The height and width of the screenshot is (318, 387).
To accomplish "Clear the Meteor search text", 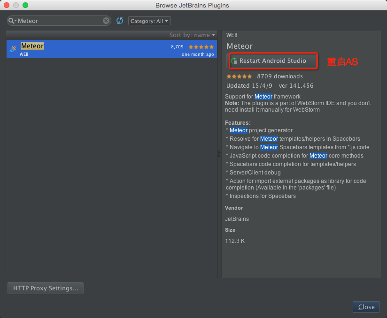I will (106, 21).
